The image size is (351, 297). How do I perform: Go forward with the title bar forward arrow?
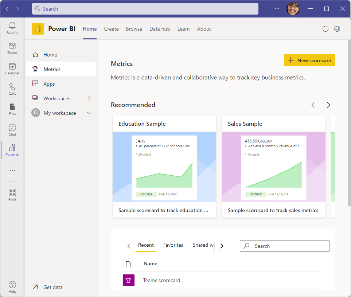tap(18, 9)
